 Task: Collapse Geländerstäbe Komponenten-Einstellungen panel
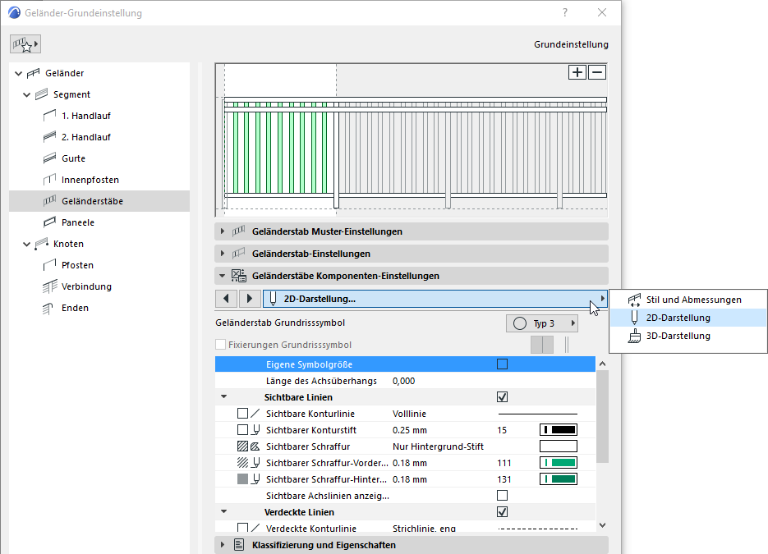[223, 276]
